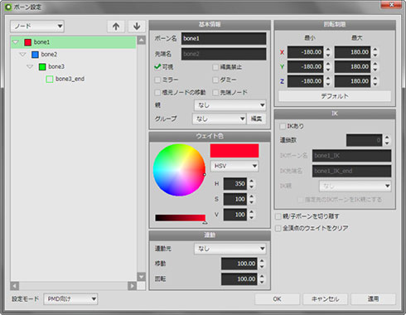Click the H value stepper arrows
The width and height of the screenshot is (406, 315).
(x=251, y=184)
